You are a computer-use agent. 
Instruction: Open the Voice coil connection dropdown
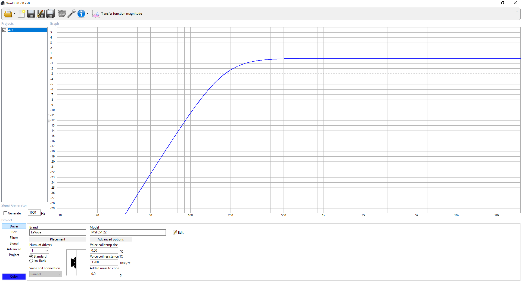click(x=46, y=274)
